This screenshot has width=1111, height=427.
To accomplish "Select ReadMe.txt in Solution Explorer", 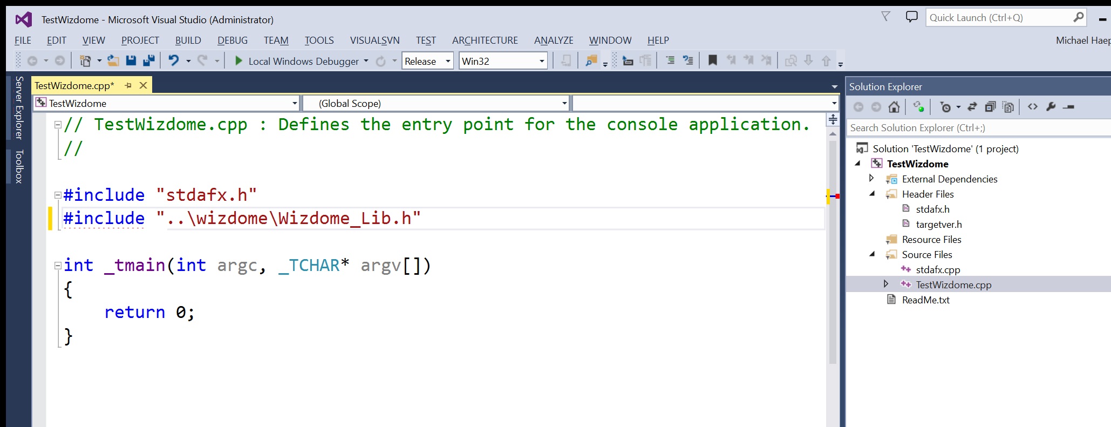I will coord(925,300).
